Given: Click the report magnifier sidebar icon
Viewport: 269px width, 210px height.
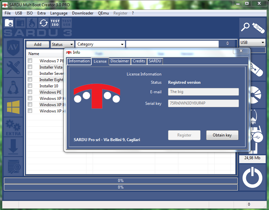Looking at the screenshot, I should coord(13,167).
